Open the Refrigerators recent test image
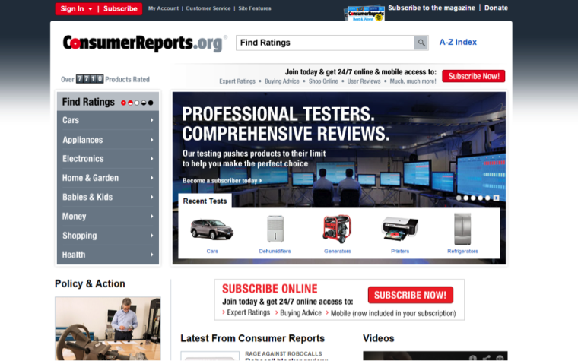The height and width of the screenshot is (361, 578). pyautogui.click(x=462, y=229)
